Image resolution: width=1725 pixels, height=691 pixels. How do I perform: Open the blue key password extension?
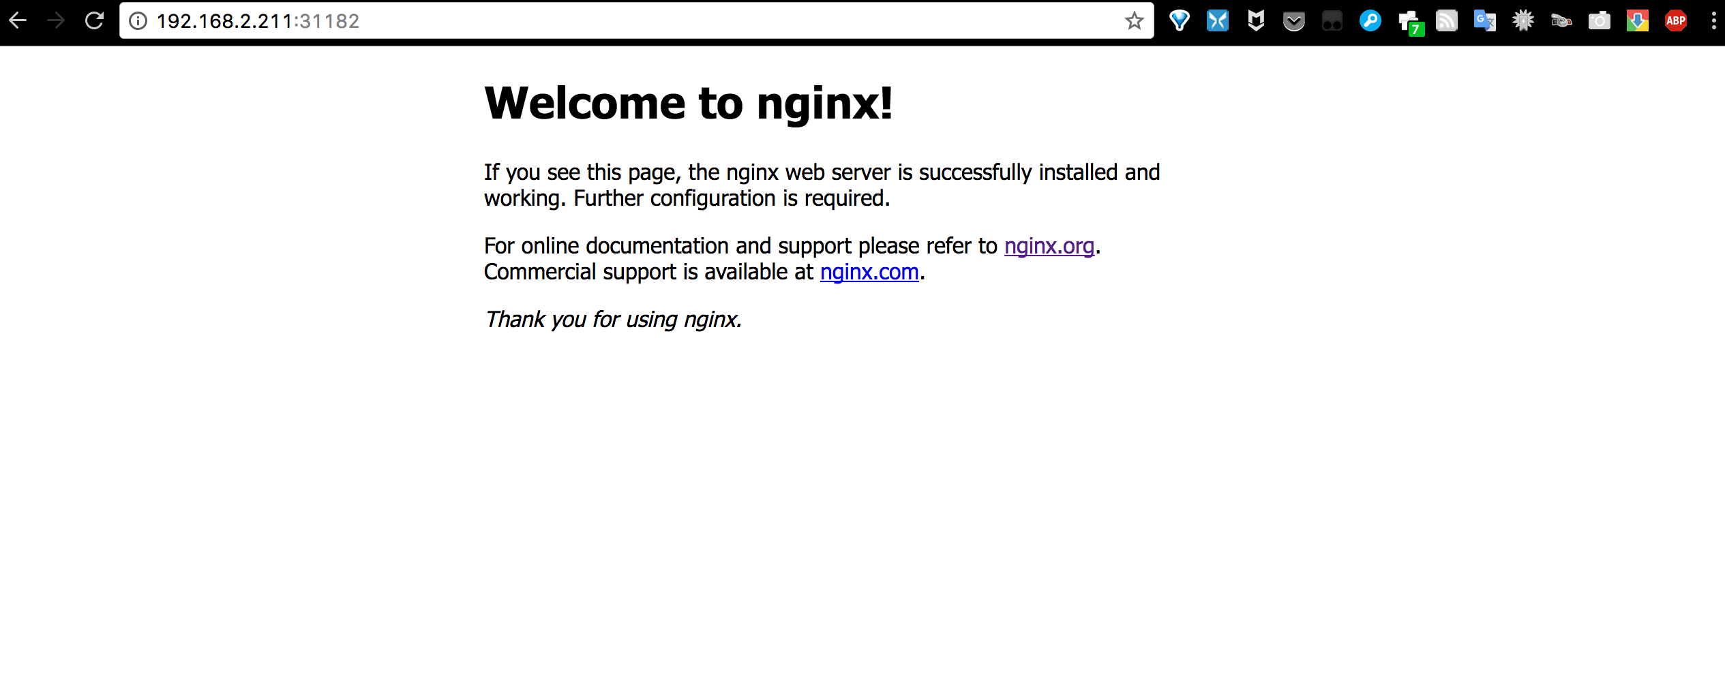1370,21
